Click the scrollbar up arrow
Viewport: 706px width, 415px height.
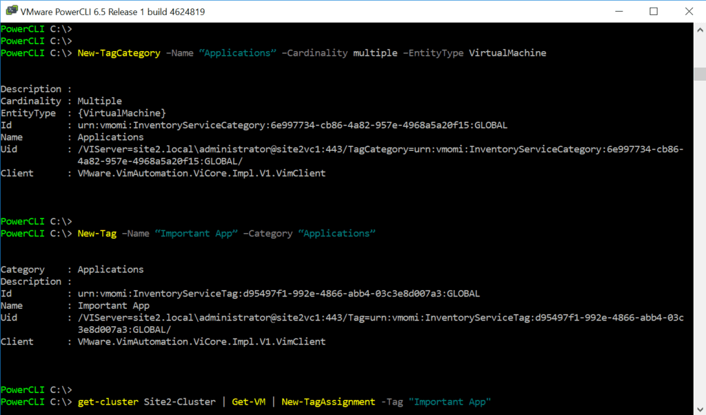[700, 30]
